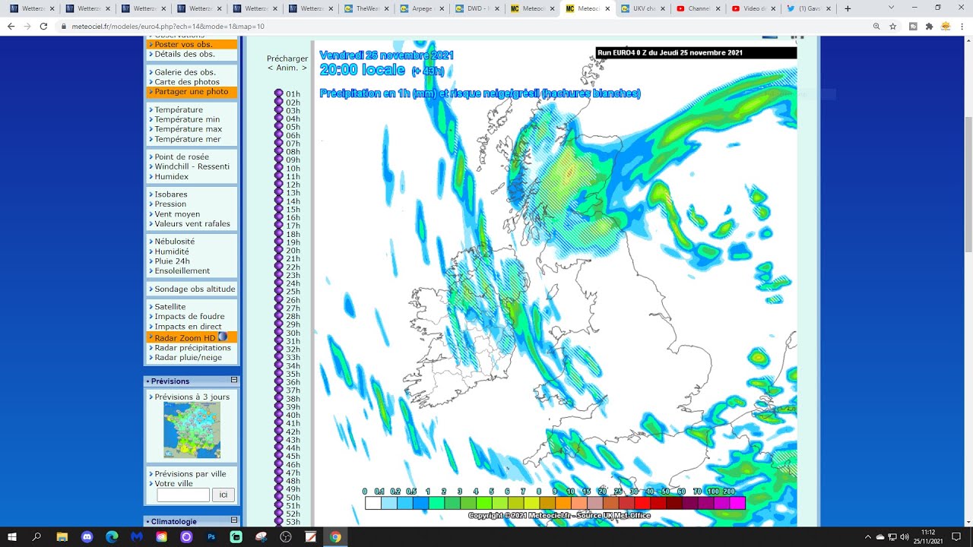The height and width of the screenshot is (547, 973).
Task: Step animation forward with the > arrow
Action: click(x=304, y=68)
